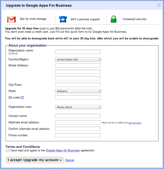This screenshot has width=164, height=169.
Task: Click the 'About your organization' heading
Action: (27, 46)
